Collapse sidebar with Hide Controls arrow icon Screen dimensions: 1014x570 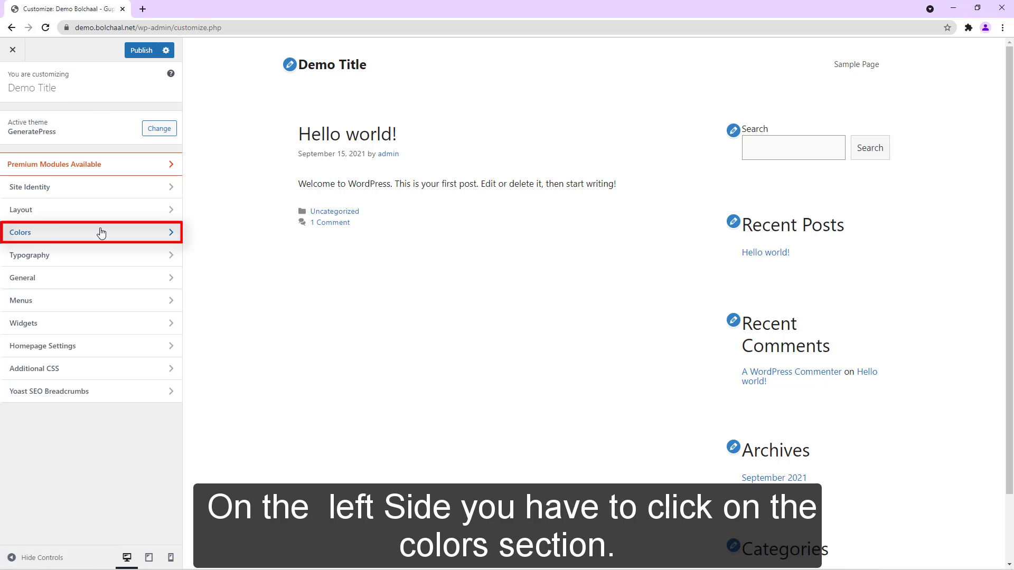[12, 557]
